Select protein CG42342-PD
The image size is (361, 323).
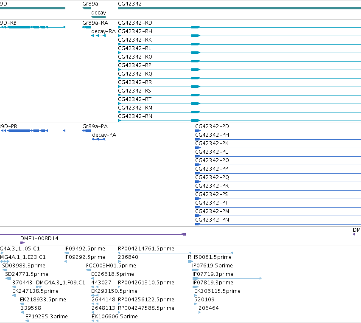point(212,127)
